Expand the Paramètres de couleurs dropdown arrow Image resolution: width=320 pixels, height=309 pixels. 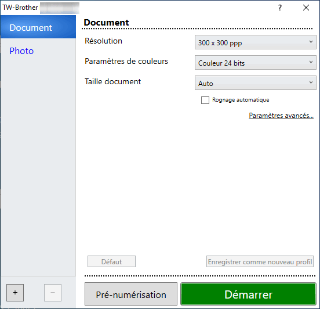pyautogui.click(x=311, y=62)
